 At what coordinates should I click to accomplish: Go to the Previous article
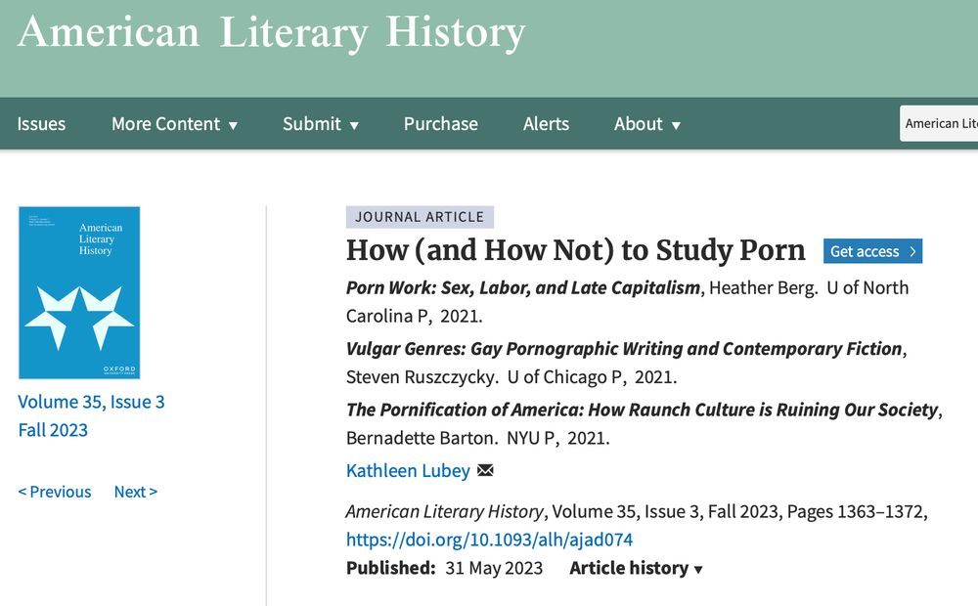coord(54,492)
